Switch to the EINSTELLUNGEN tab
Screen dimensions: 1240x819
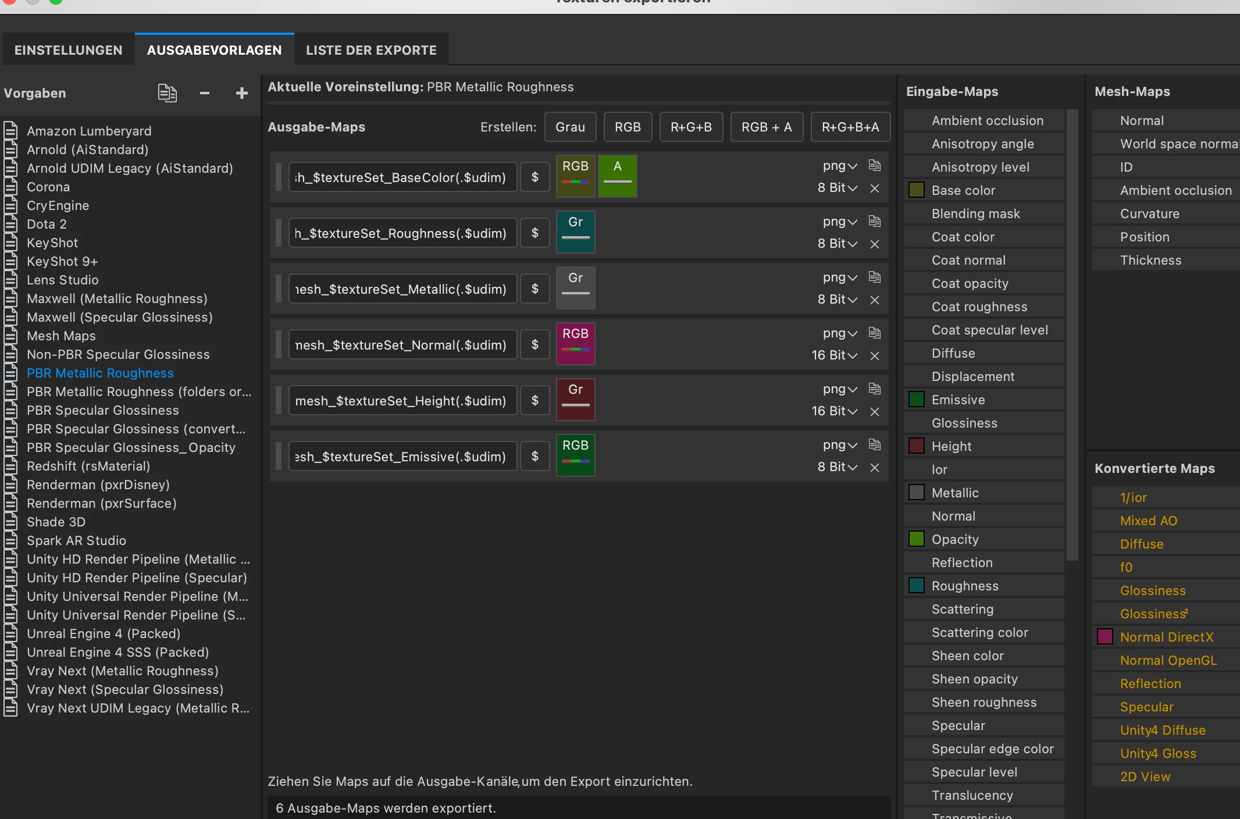pyautogui.click(x=68, y=50)
